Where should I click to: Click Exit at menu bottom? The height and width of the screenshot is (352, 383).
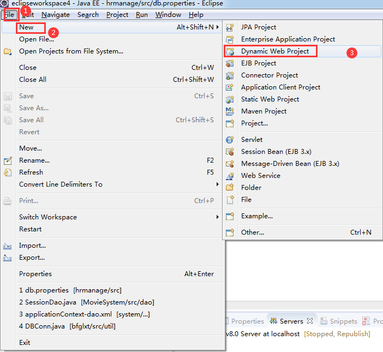tap(112, 343)
